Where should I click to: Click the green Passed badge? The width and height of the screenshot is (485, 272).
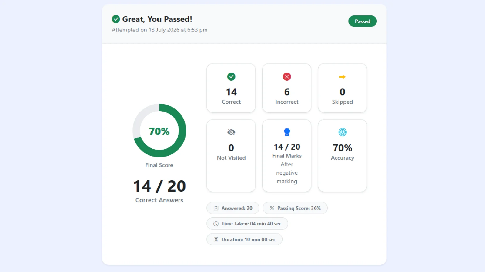tap(363, 21)
